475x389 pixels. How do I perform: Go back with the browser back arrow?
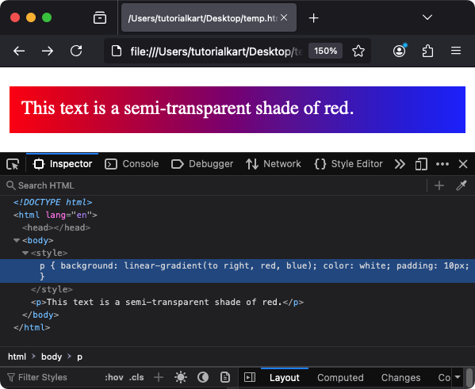click(x=19, y=51)
